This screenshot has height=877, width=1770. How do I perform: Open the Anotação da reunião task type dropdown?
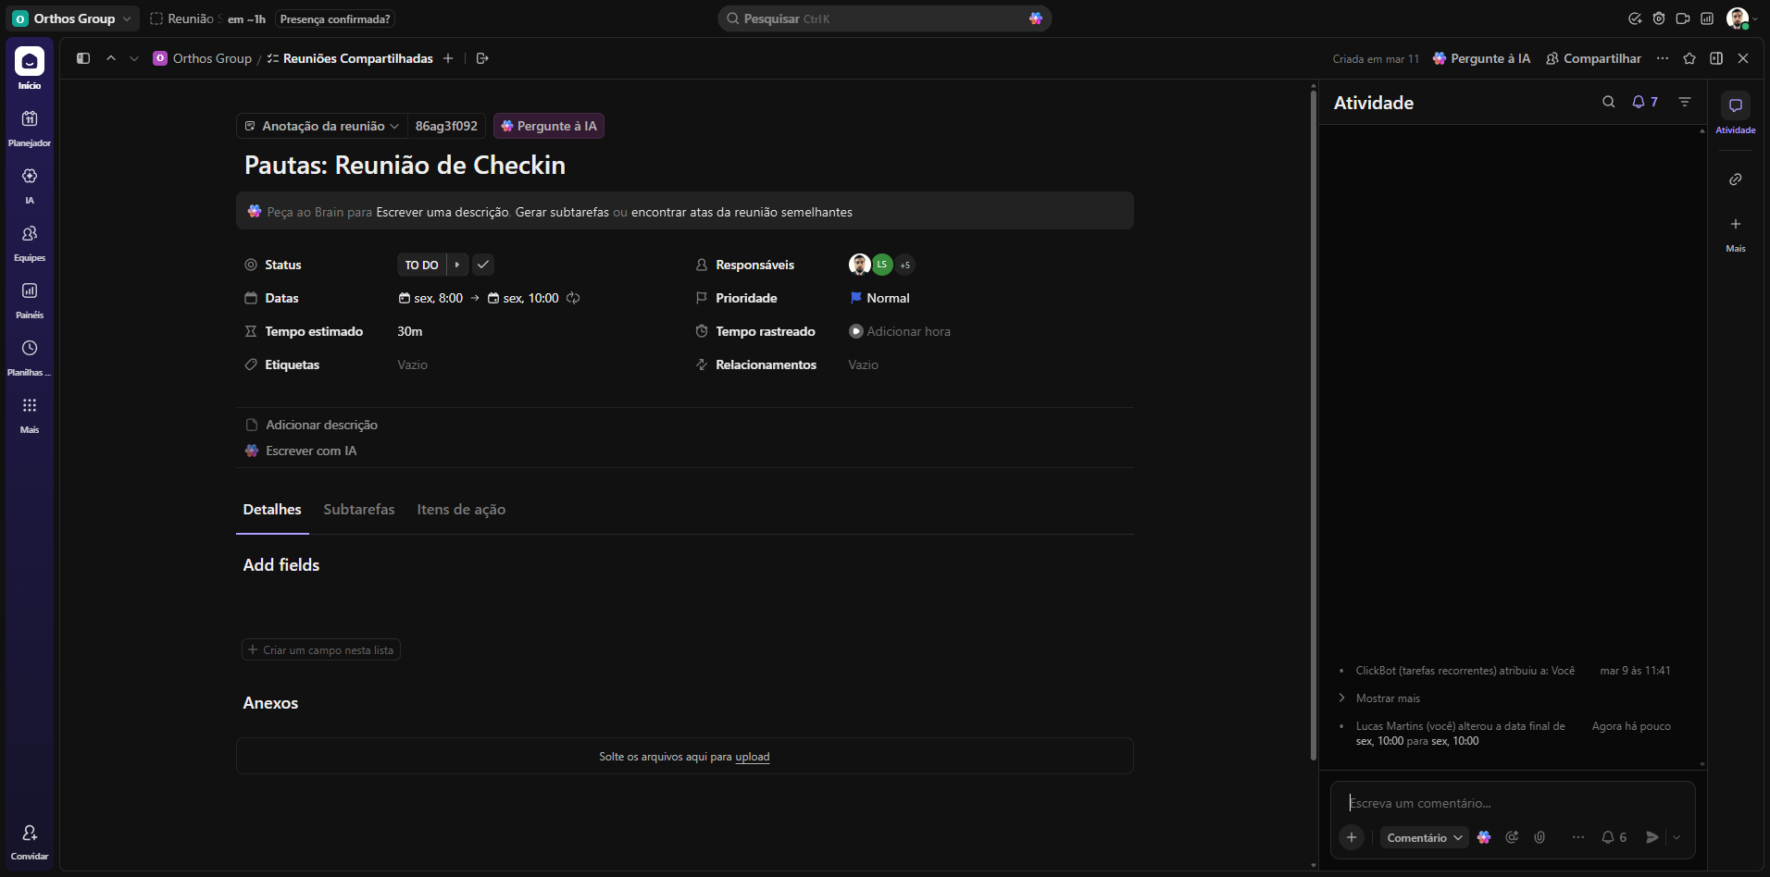(x=322, y=126)
